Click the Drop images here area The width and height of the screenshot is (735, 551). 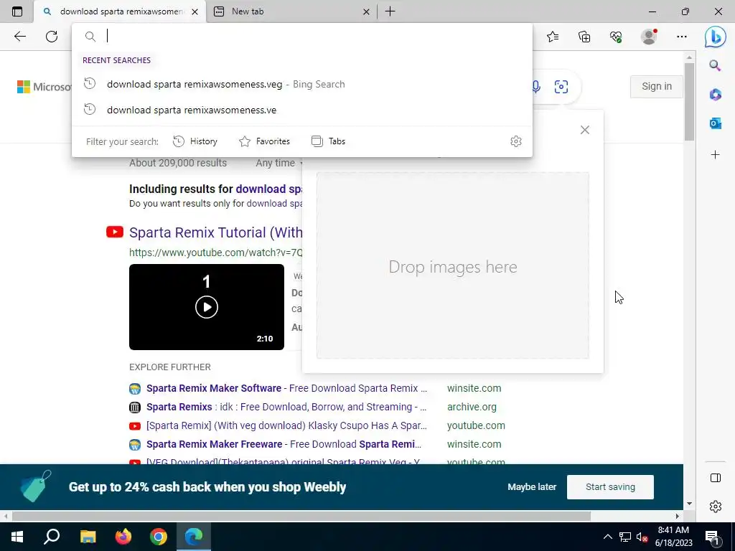(x=452, y=265)
